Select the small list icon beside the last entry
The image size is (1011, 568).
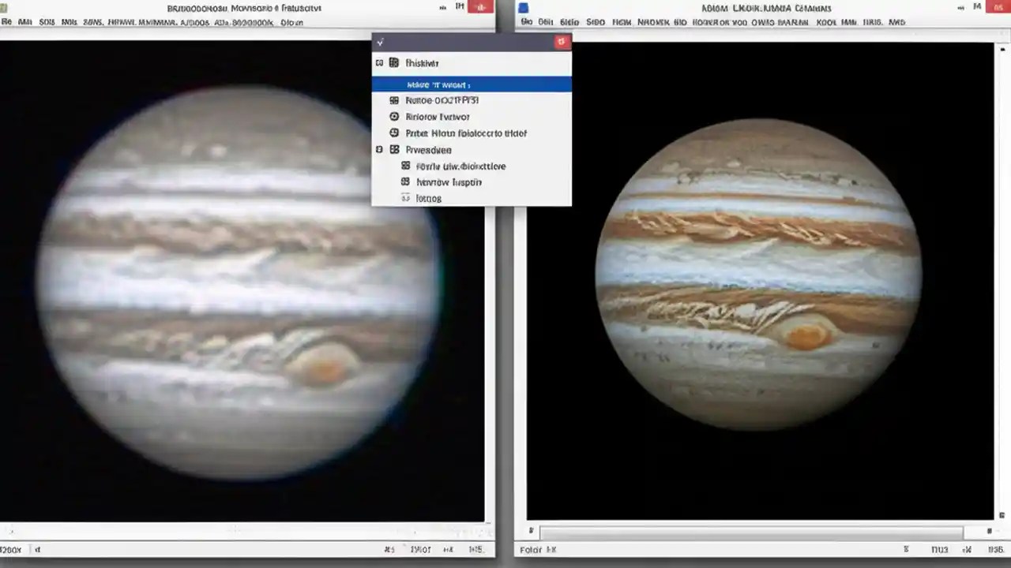pos(404,198)
